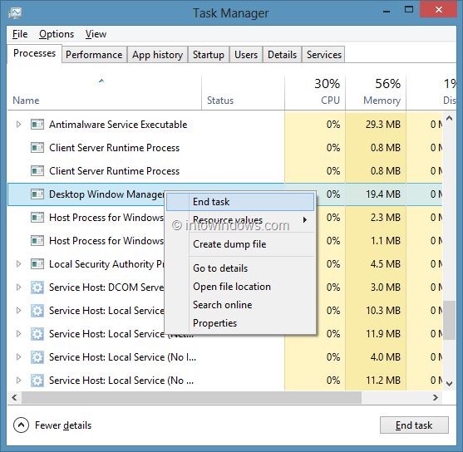463x452 pixels.
Task: Click the Service Host: Local Service (No l... gear icon
Action: [x=37, y=357]
